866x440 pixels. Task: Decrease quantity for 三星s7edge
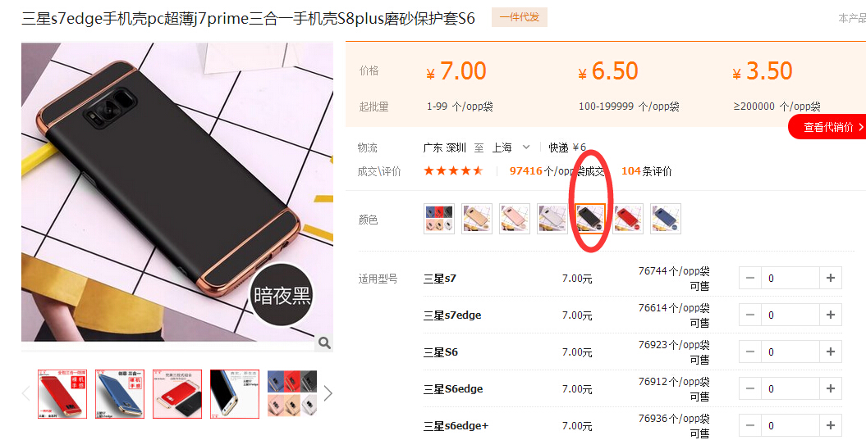point(750,315)
